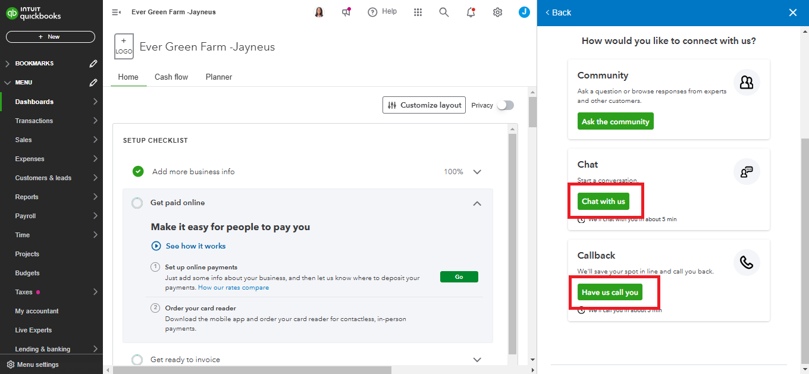Click the company name Ever Green Farm heading
This screenshot has height=374, width=809.
click(x=207, y=47)
